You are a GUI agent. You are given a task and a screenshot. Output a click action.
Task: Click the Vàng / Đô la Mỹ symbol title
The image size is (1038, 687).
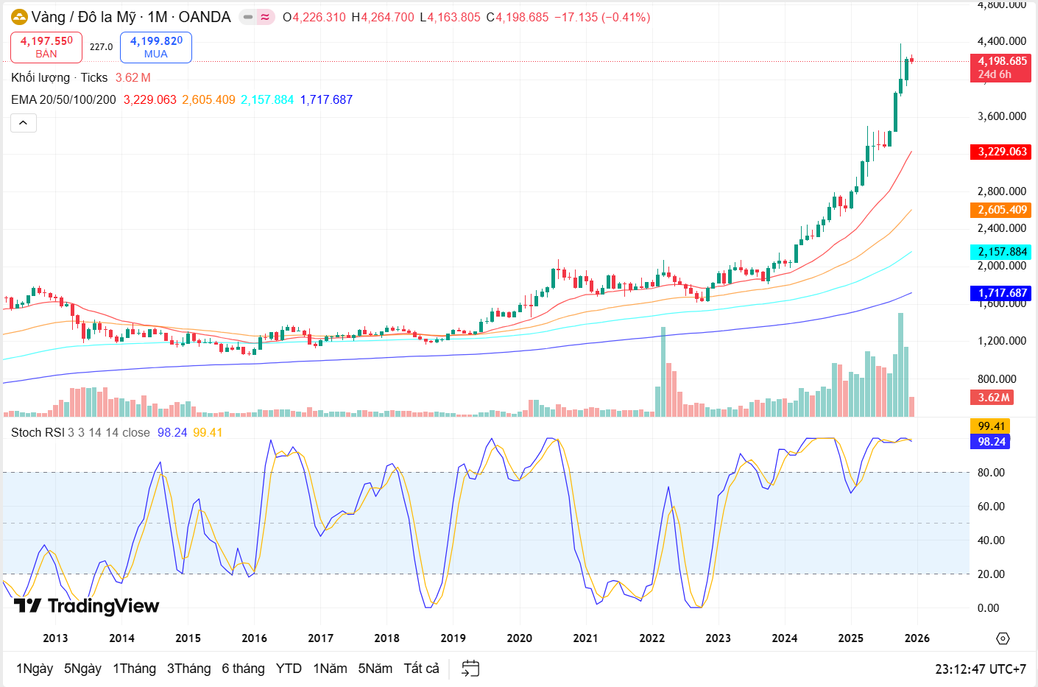83,17
